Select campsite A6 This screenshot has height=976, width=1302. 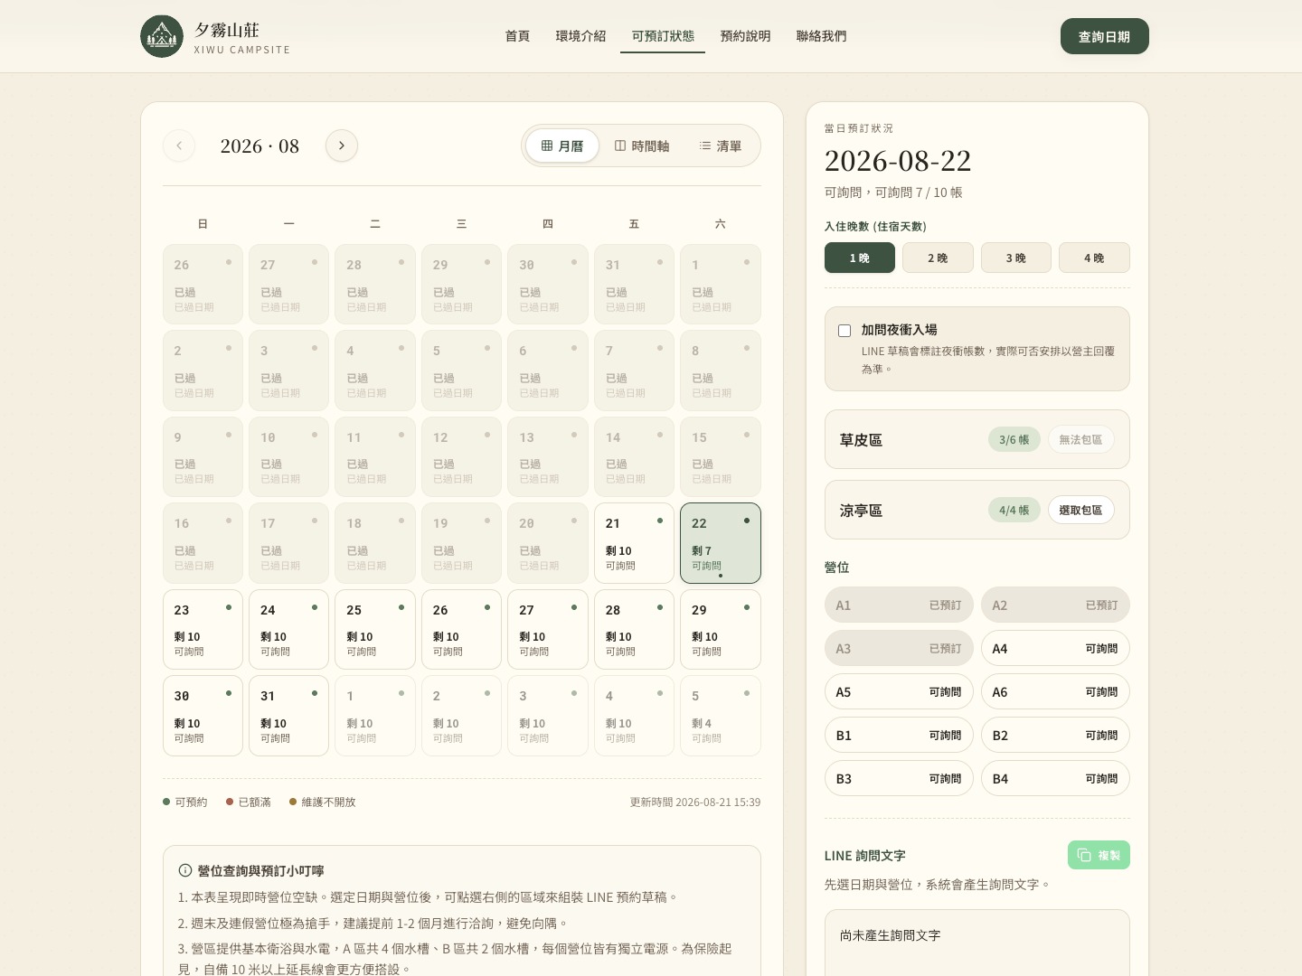click(x=1055, y=691)
